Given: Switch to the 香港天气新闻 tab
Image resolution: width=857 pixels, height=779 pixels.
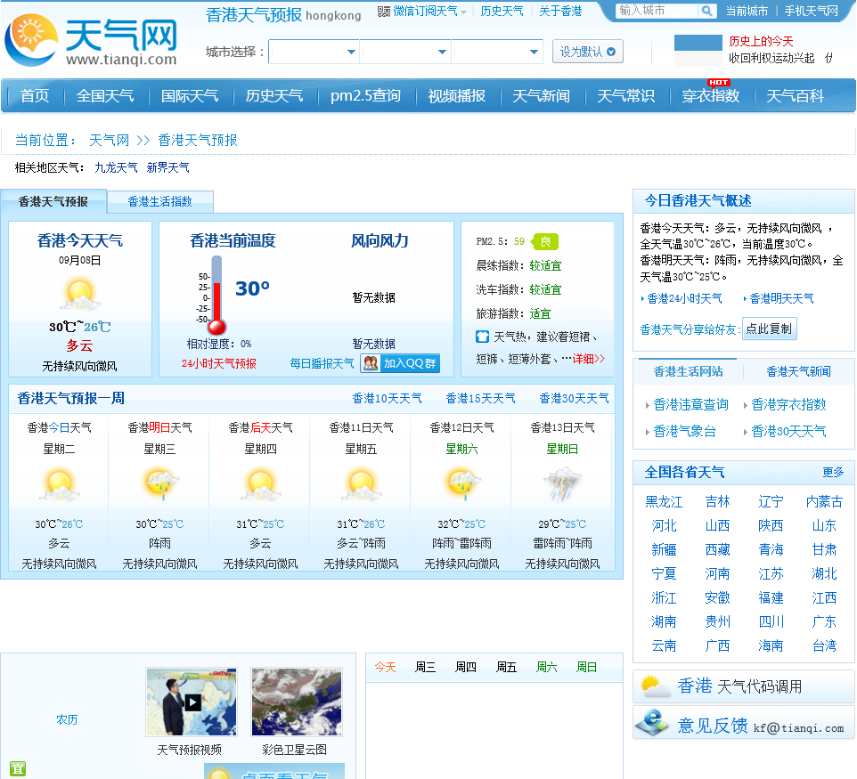Looking at the screenshot, I should click(798, 372).
